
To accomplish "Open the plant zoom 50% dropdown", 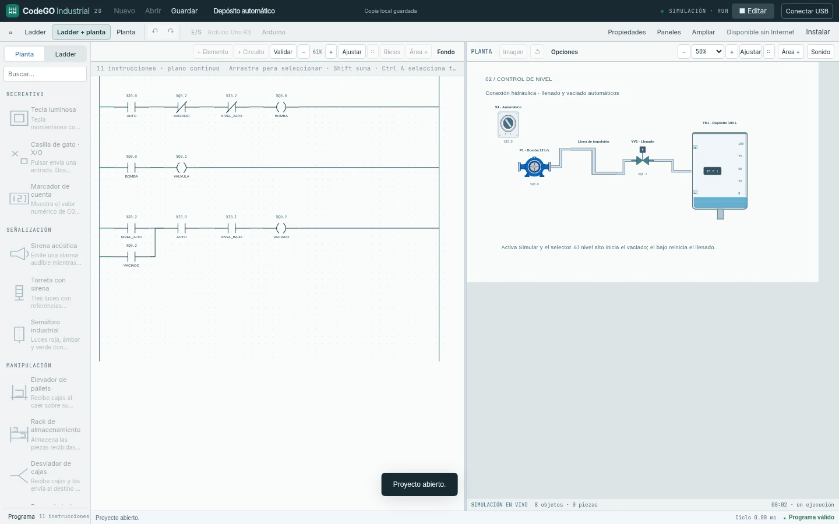I will 708,52.
